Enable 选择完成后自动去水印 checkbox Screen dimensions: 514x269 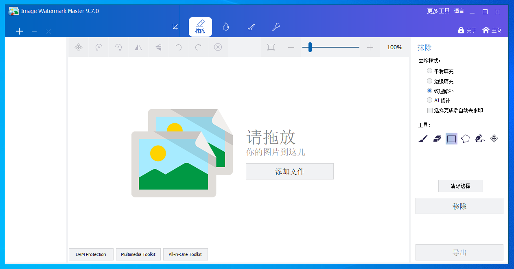[430, 110]
